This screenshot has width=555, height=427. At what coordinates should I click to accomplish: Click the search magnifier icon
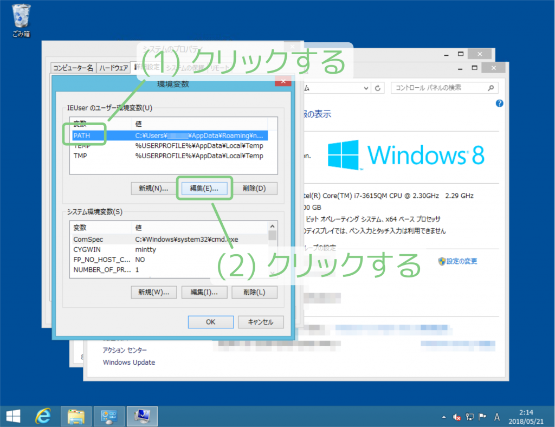click(491, 88)
